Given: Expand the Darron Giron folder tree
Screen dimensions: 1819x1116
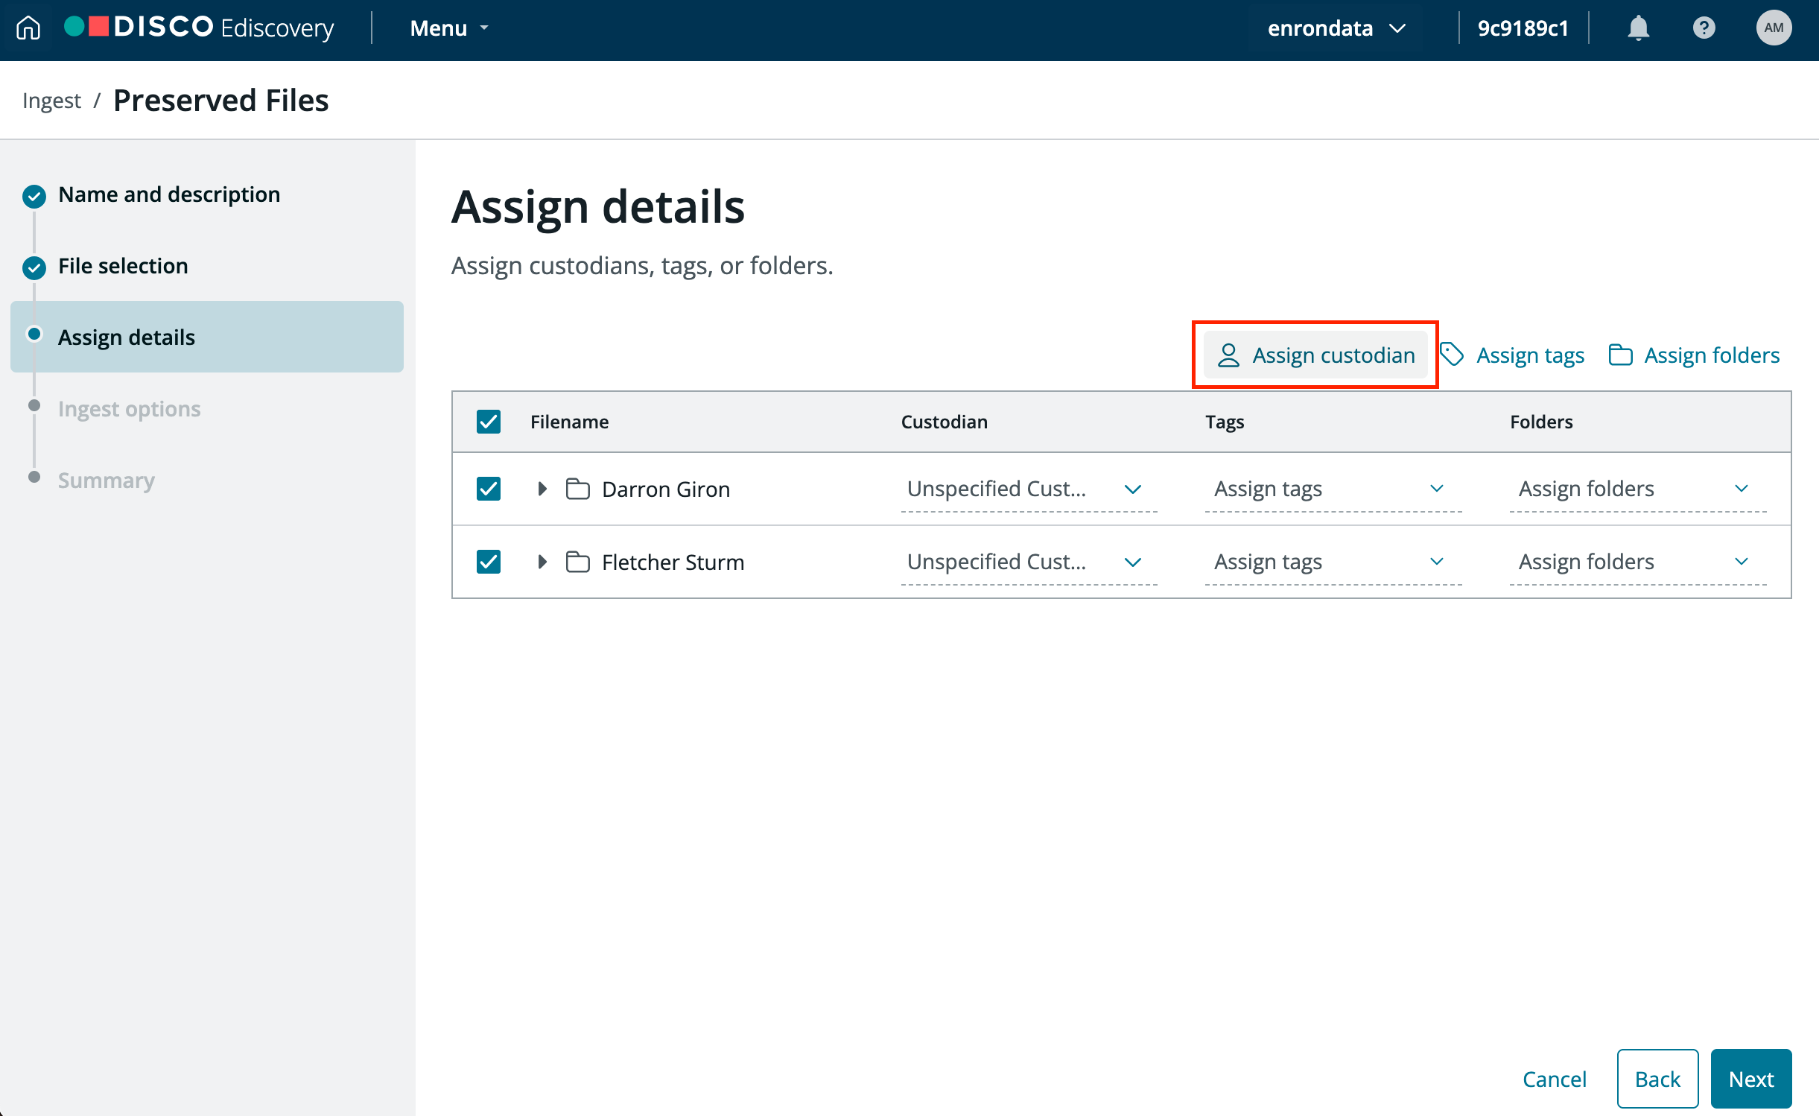Looking at the screenshot, I should point(542,489).
